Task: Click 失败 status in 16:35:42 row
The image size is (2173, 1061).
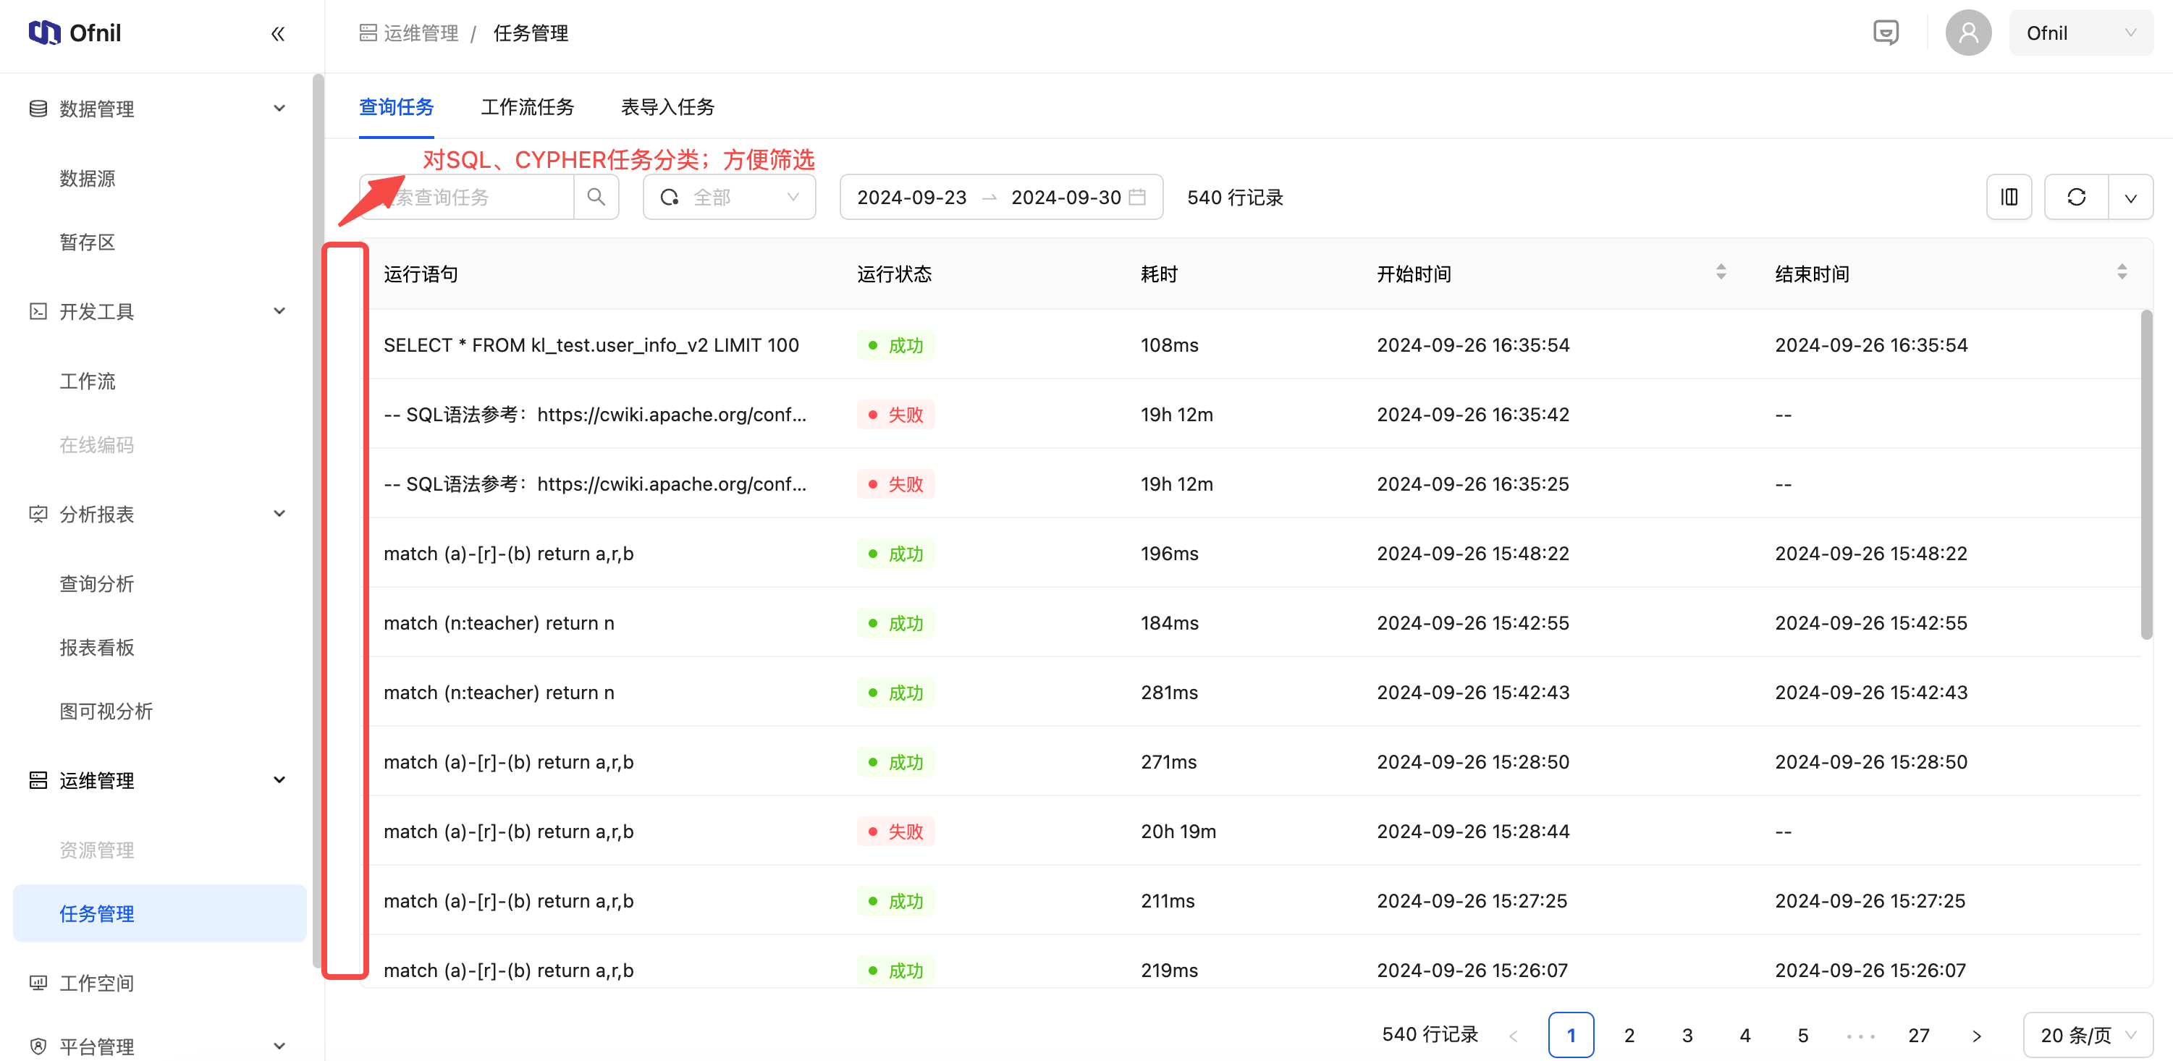Action: 896,414
